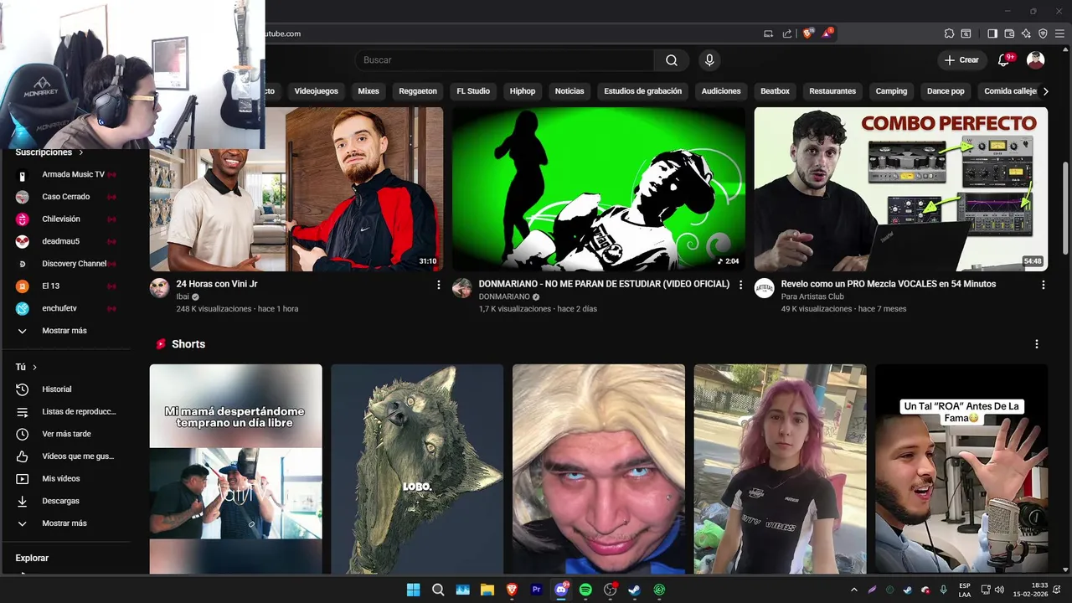Expand subscriptions with Mostrar más
This screenshot has width=1072, height=603.
67,331
